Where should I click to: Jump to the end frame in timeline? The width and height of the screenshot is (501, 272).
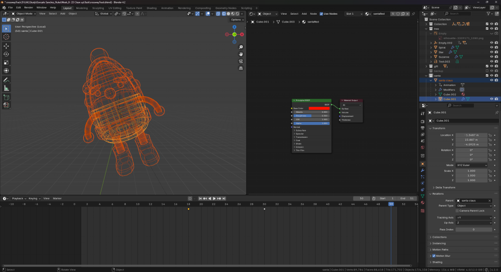pos(224,198)
